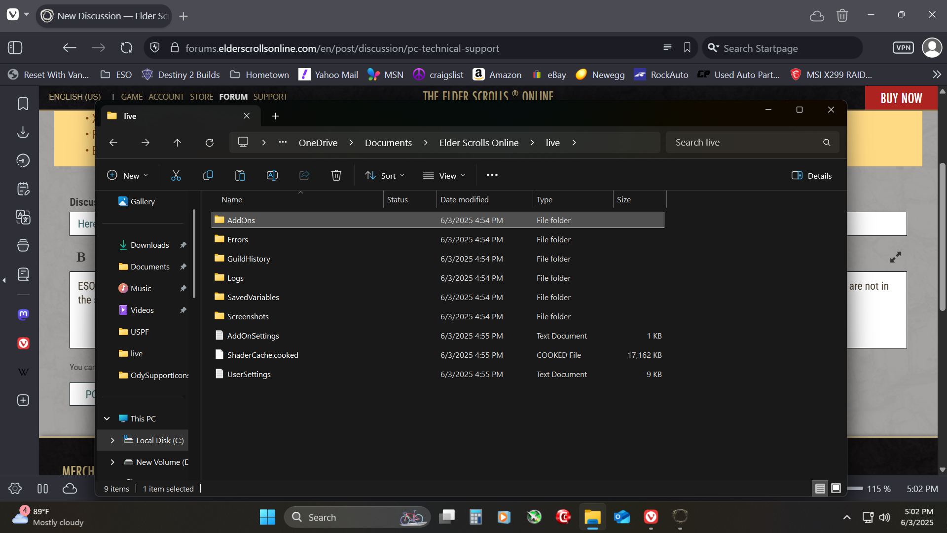Expand New Volume drive tree node
Screen dimensions: 947x533
pyautogui.click(x=112, y=462)
